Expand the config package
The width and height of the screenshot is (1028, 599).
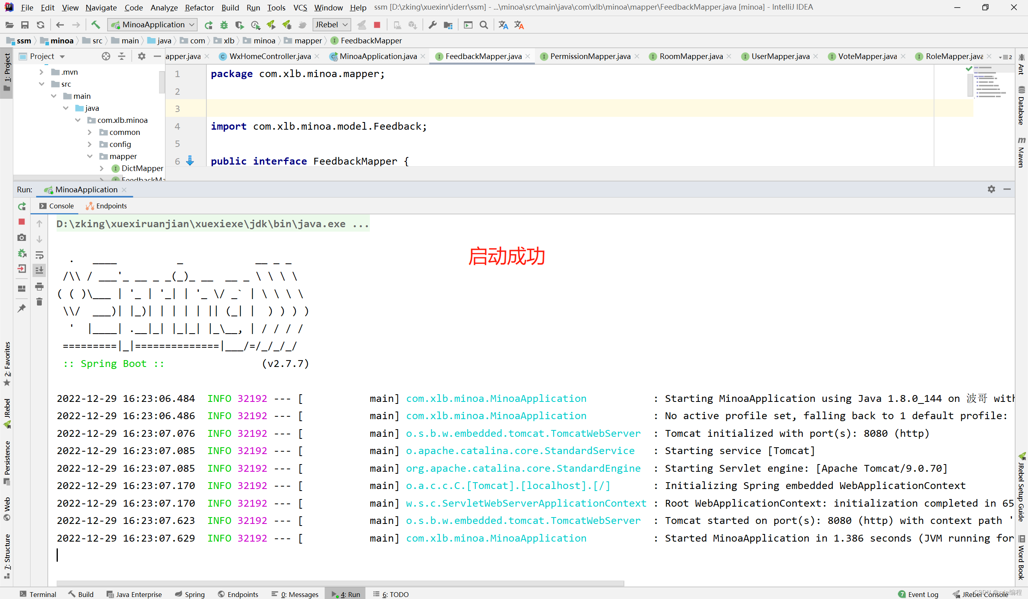click(x=90, y=145)
